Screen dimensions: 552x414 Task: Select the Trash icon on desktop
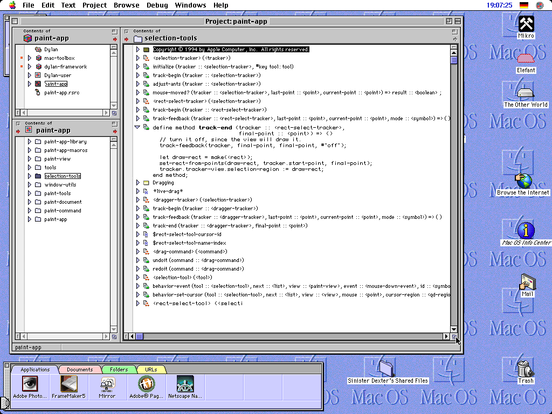[525, 370]
